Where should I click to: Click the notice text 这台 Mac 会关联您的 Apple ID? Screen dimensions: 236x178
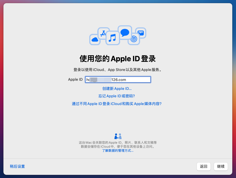pyautogui.click(x=118, y=145)
